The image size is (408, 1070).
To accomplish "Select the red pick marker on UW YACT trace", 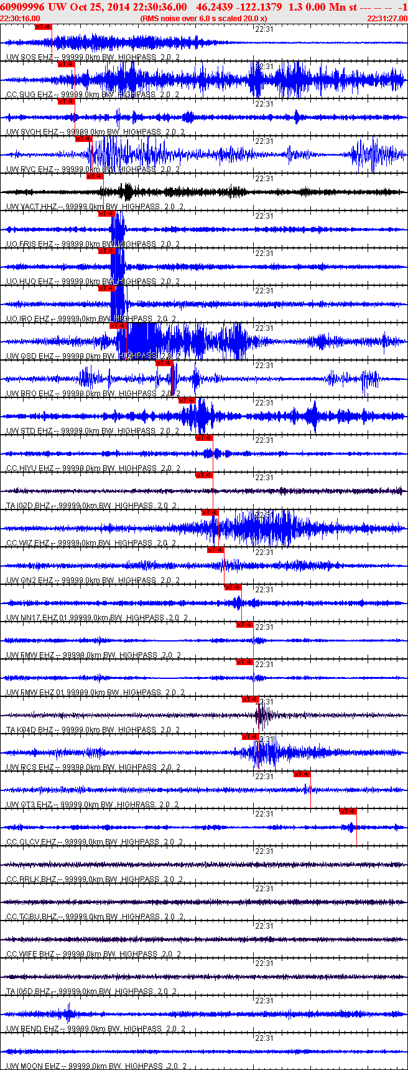I will click(x=95, y=176).
